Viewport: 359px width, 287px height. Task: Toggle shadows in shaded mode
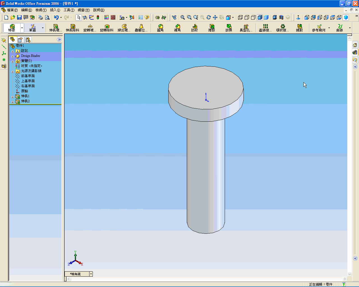click(x=275, y=17)
